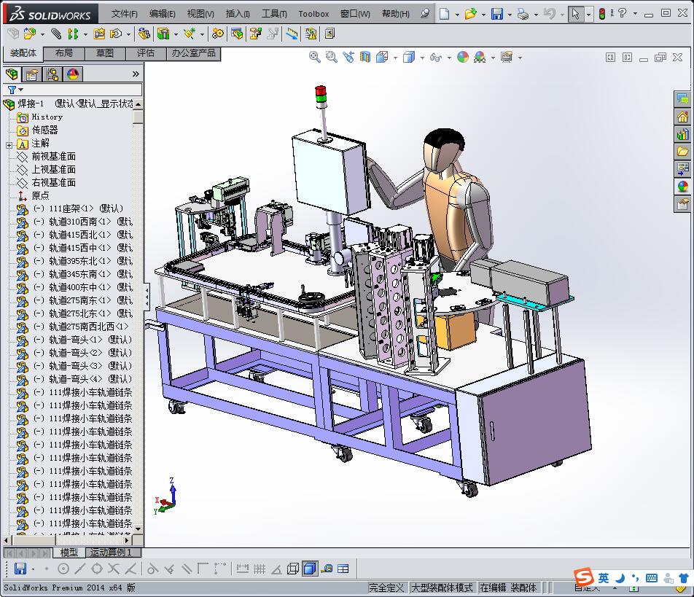Click the Print icon
This screenshot has height=597, width=694.
(523, 14)
